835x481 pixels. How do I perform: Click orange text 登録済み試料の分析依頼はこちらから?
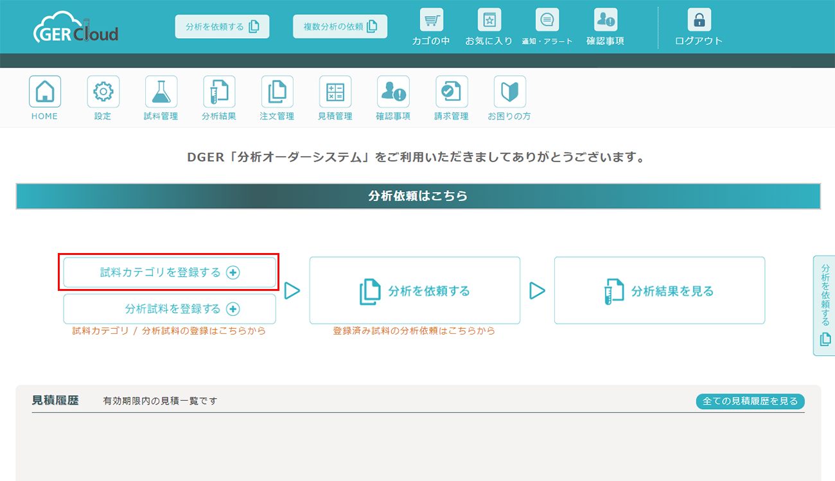[414, 331]
